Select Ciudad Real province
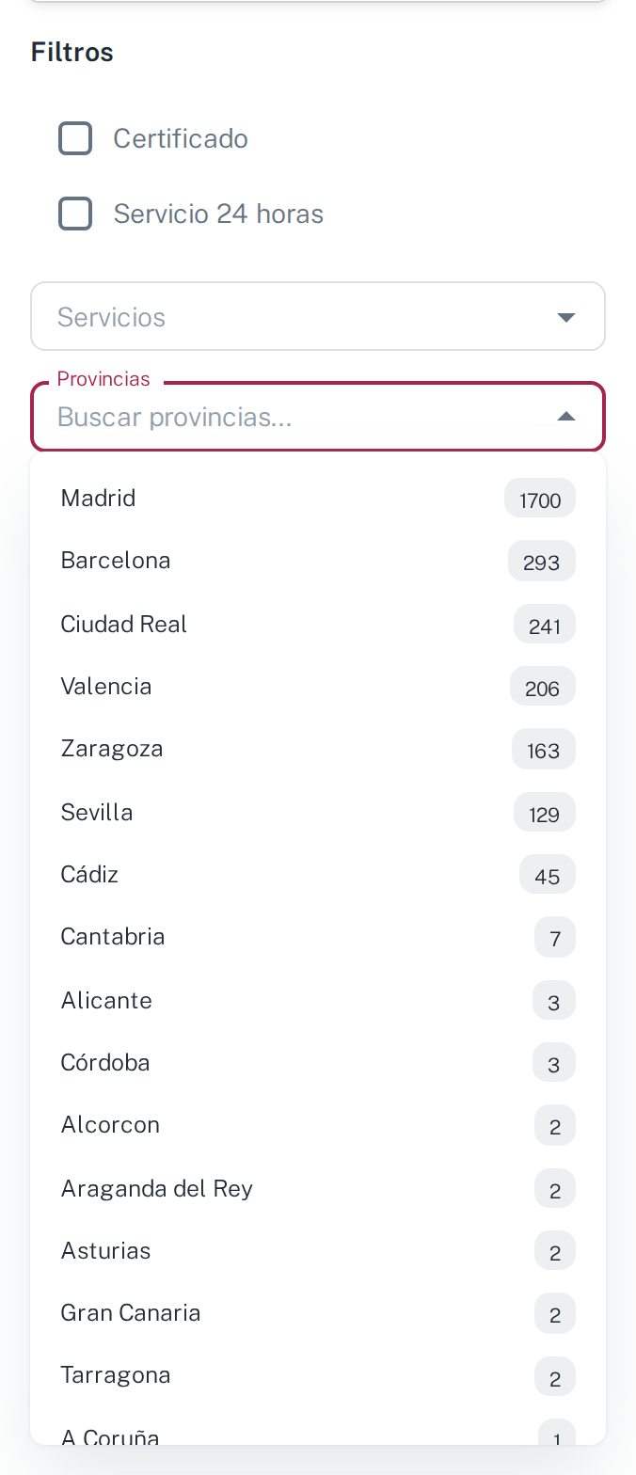The image size is (636, 1475). pos(318,624)
